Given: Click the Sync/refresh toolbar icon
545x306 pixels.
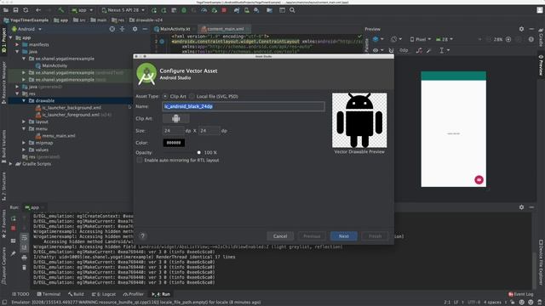Looking at the screenshot, I should point(26,10).
